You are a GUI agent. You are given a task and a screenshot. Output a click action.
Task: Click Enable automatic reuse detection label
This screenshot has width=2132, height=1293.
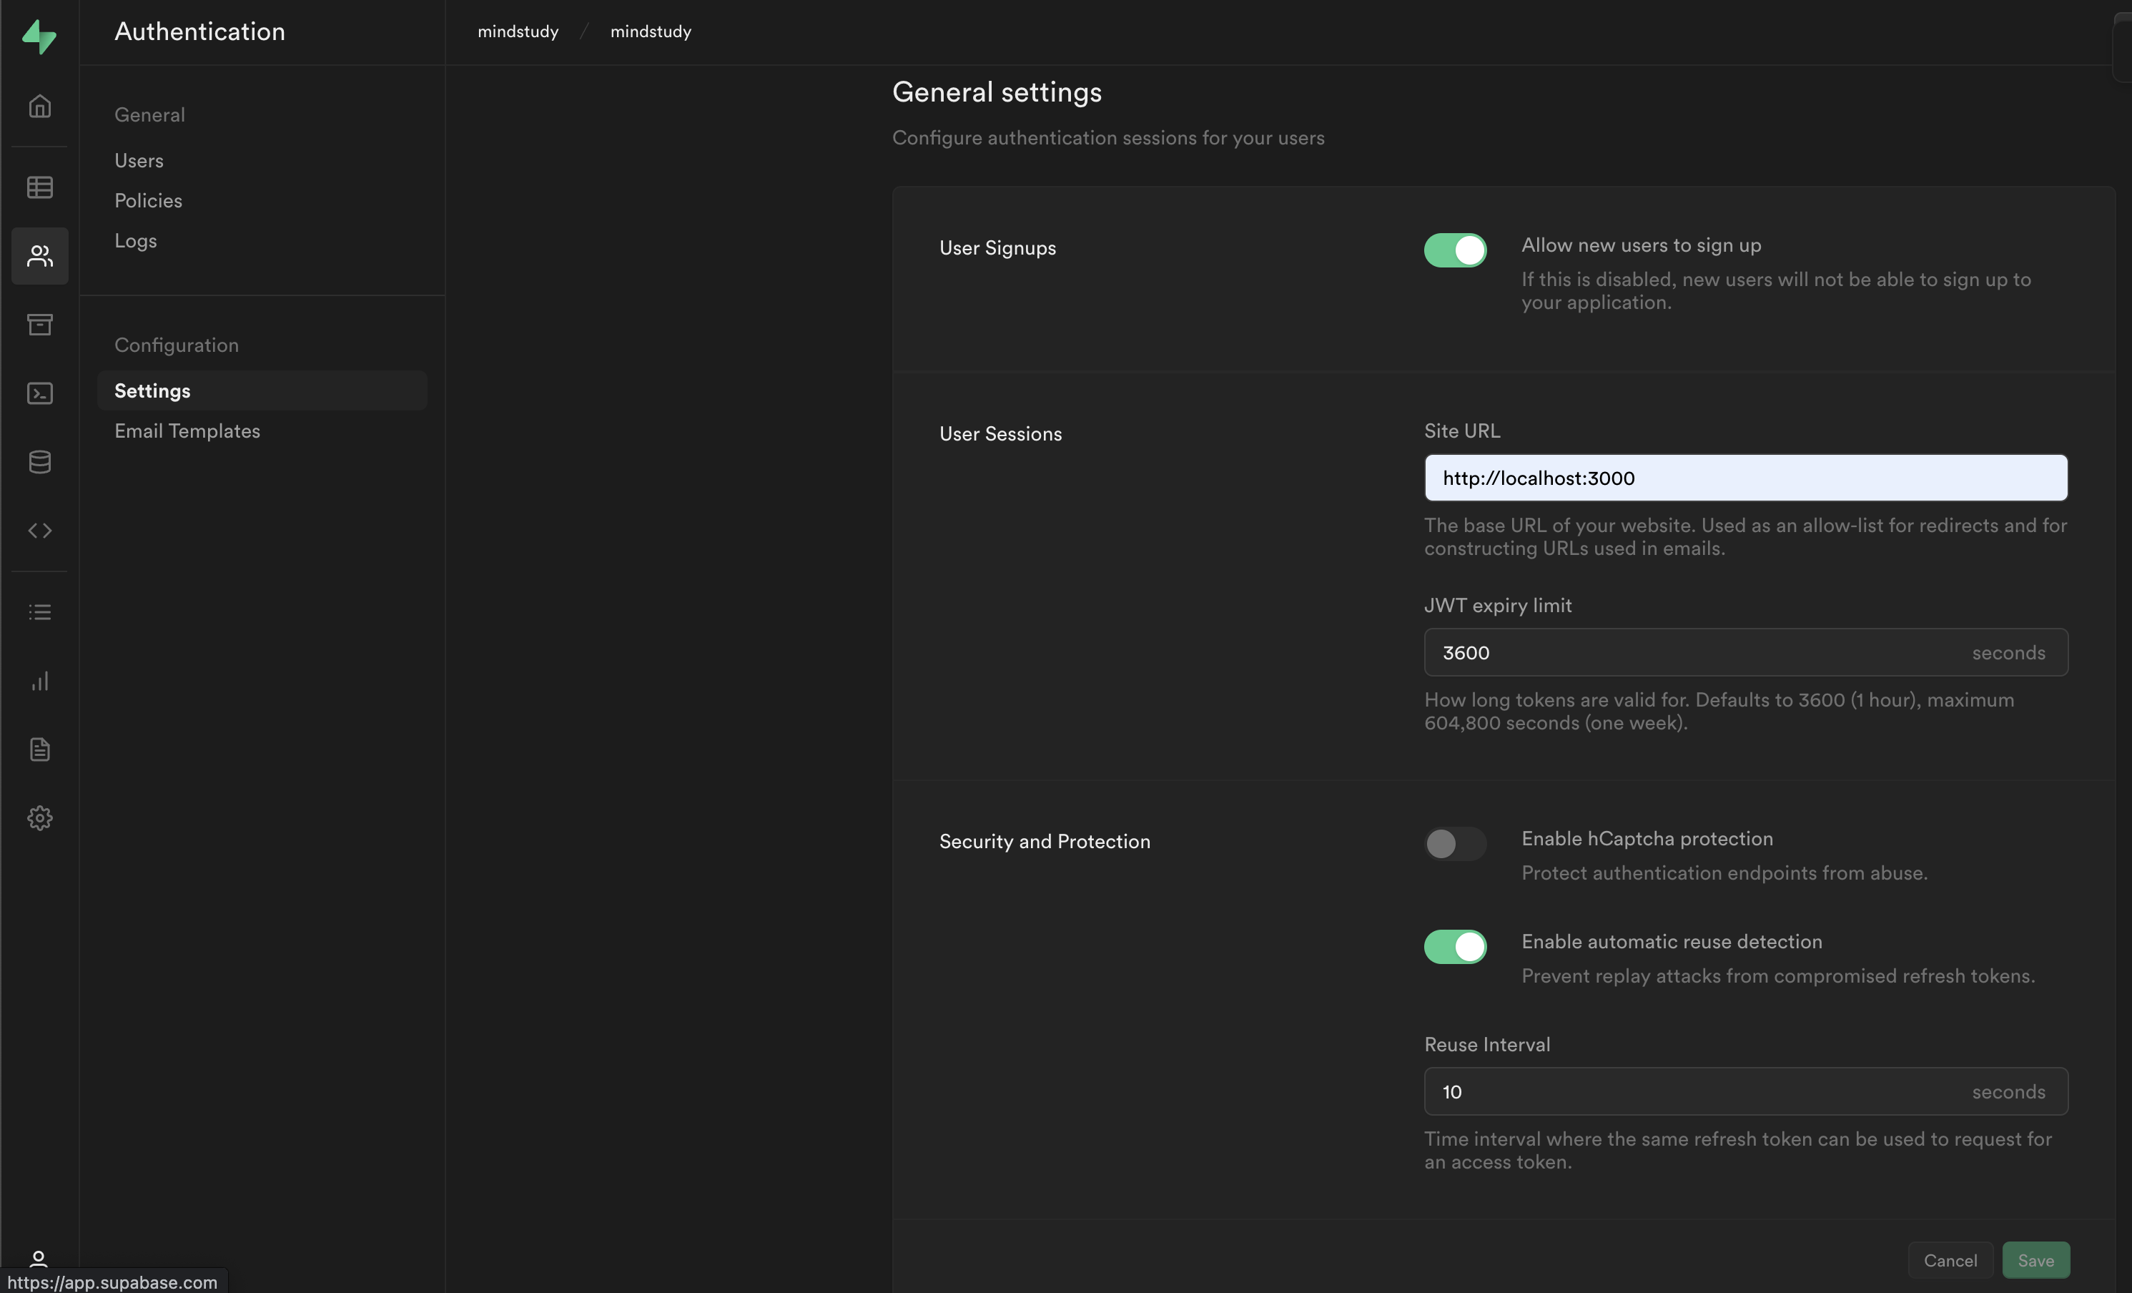(1672, 942)
